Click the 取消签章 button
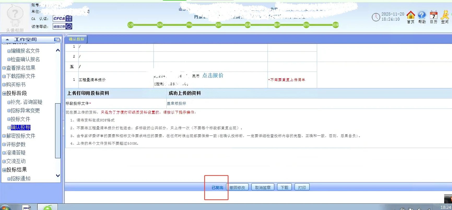This screenshot has height=210, width=452. 263,187
